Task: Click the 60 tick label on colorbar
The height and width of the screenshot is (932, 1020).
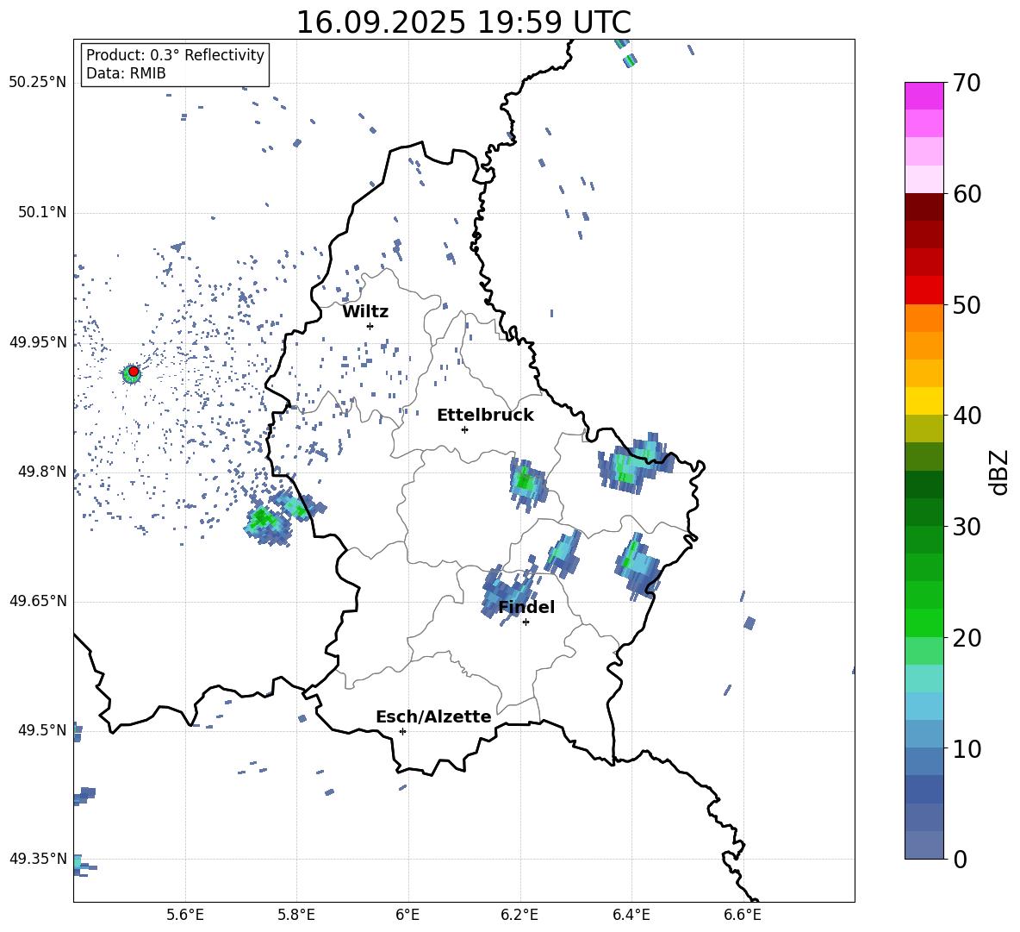Action: (x=967, y=194)
